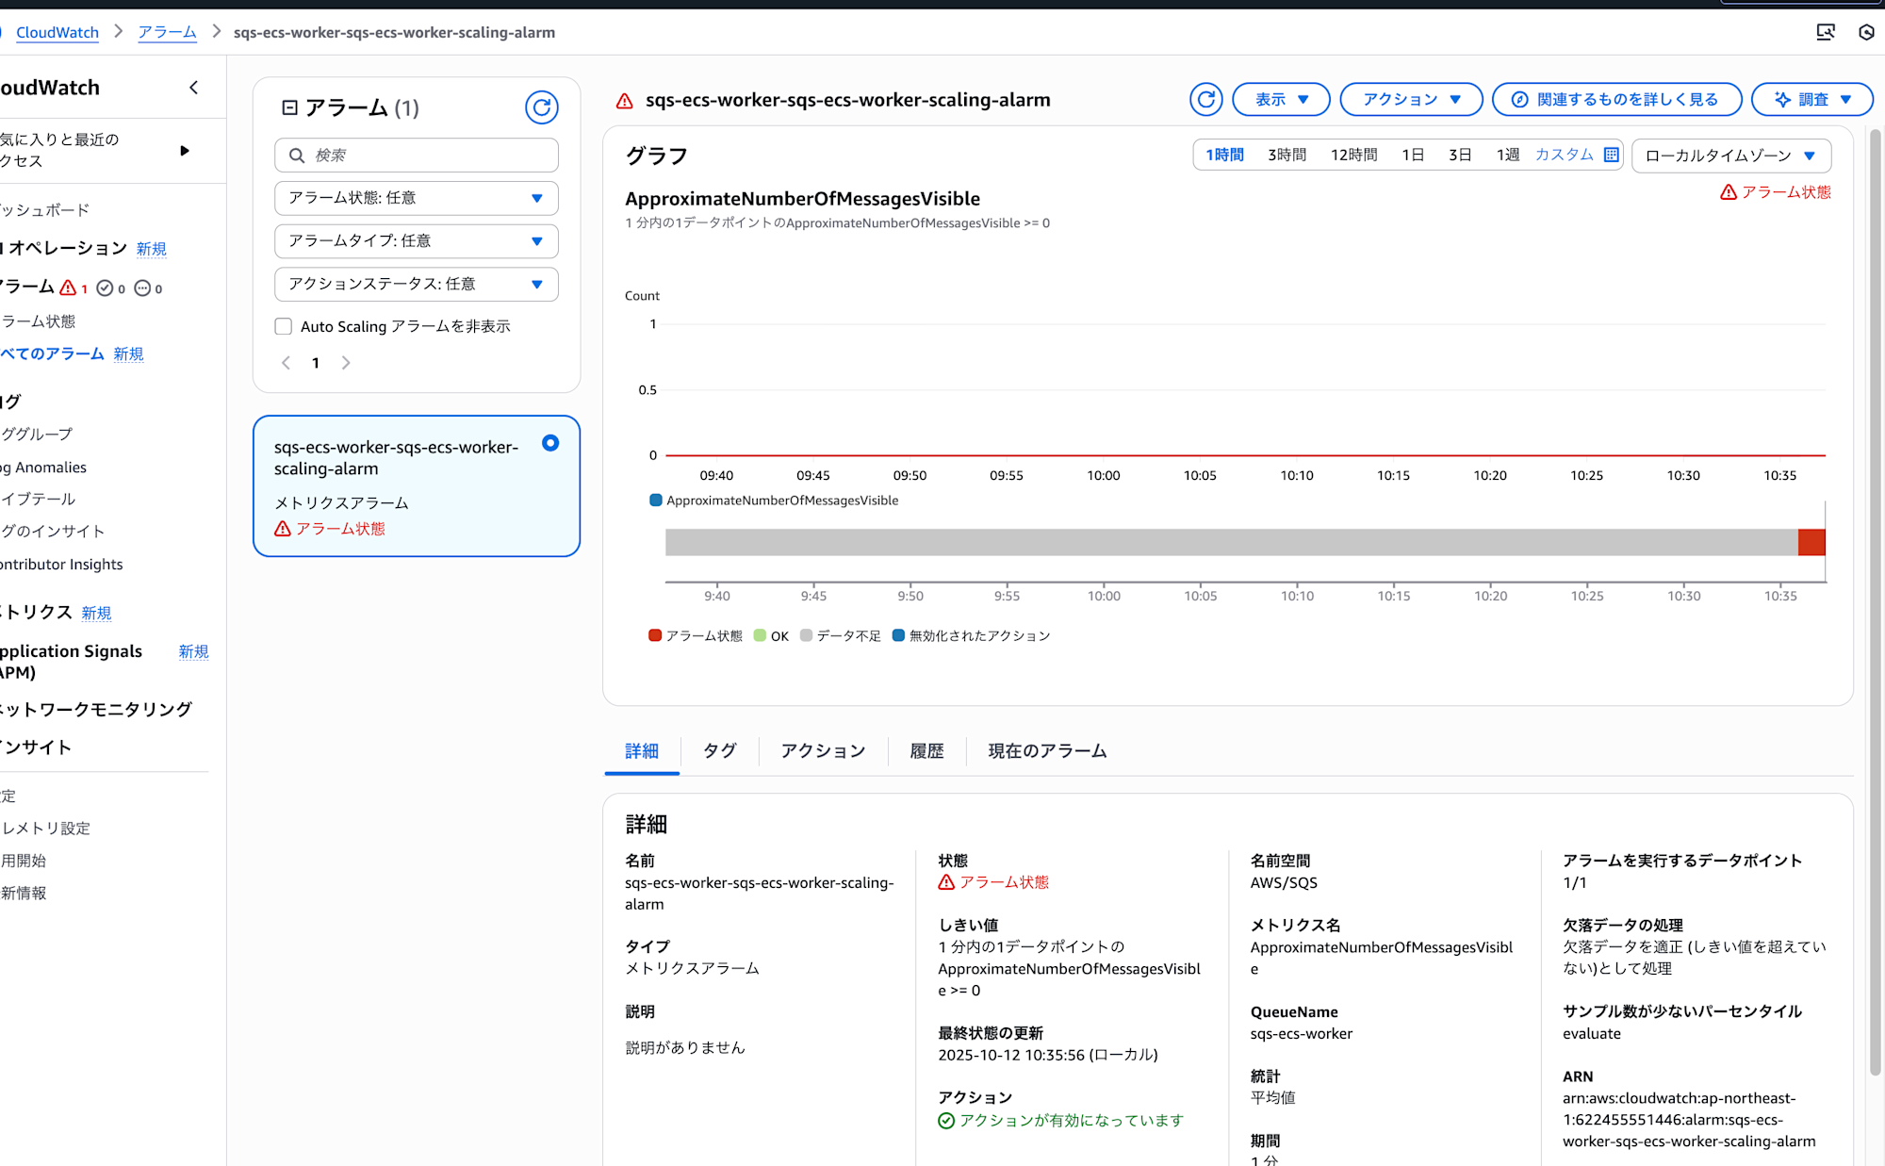Go to next alarm list page
This screenshot has height=1166, width=1885.
click(x=346, y=363)
